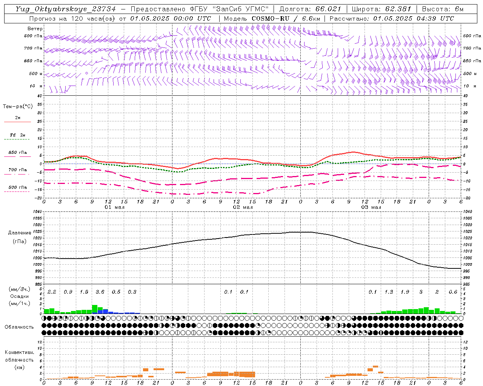Viewport: 483px width, 386px height.
Task: Click the "(гПа)" unit under Давление
Action: [20, 241]
